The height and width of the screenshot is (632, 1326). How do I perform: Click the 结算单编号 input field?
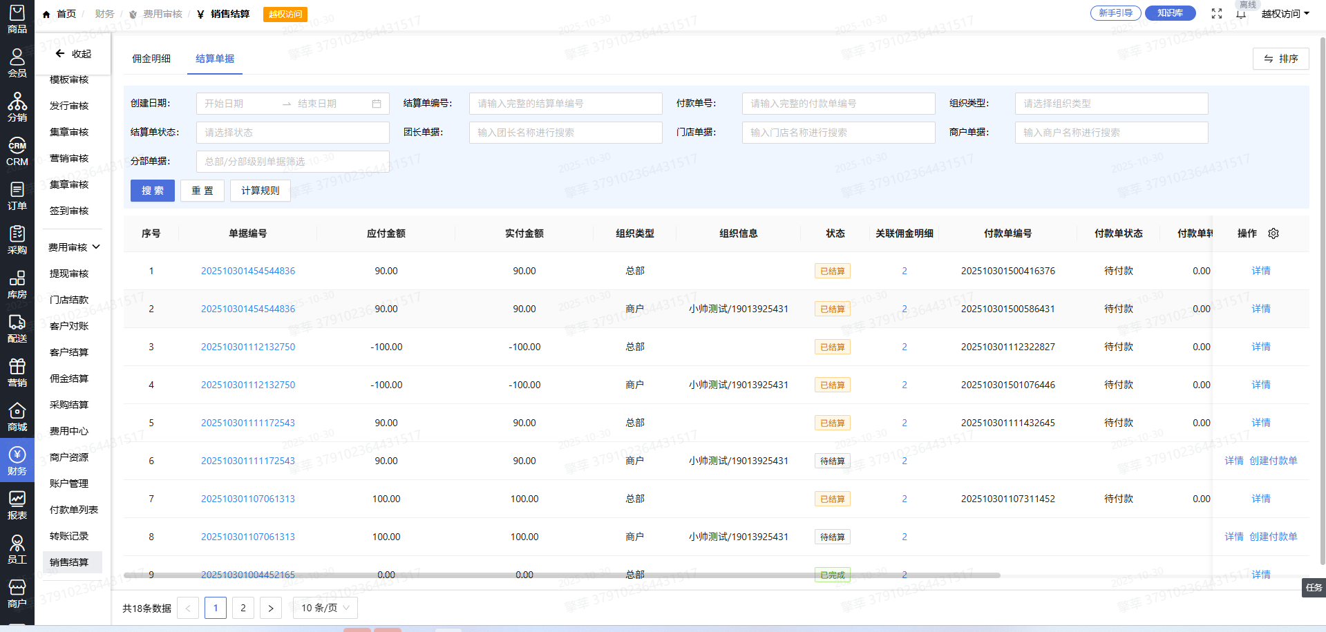tap(565, 104)
